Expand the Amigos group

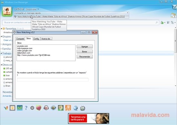point(1,44)
